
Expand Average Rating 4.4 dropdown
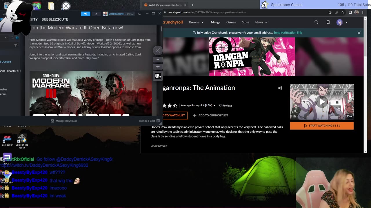(198, 105)
